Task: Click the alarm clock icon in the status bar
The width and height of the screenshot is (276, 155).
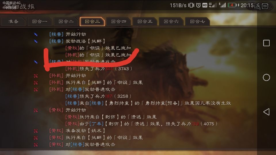Action: (x=198, y=5)
